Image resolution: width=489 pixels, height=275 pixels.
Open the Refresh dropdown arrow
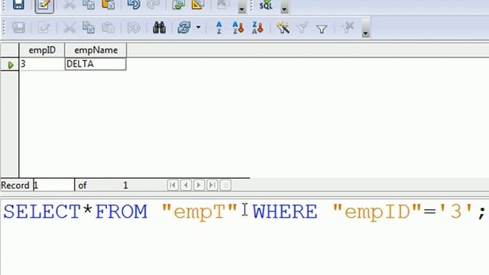(199, 27)
